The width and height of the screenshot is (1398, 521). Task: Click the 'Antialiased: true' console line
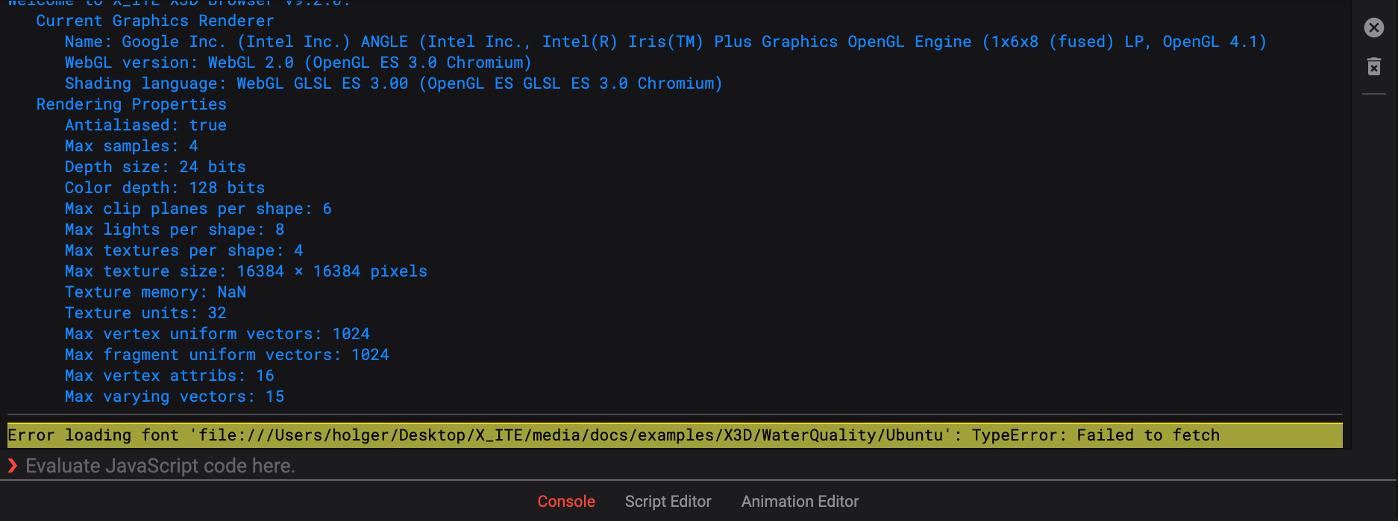(145, 125)
